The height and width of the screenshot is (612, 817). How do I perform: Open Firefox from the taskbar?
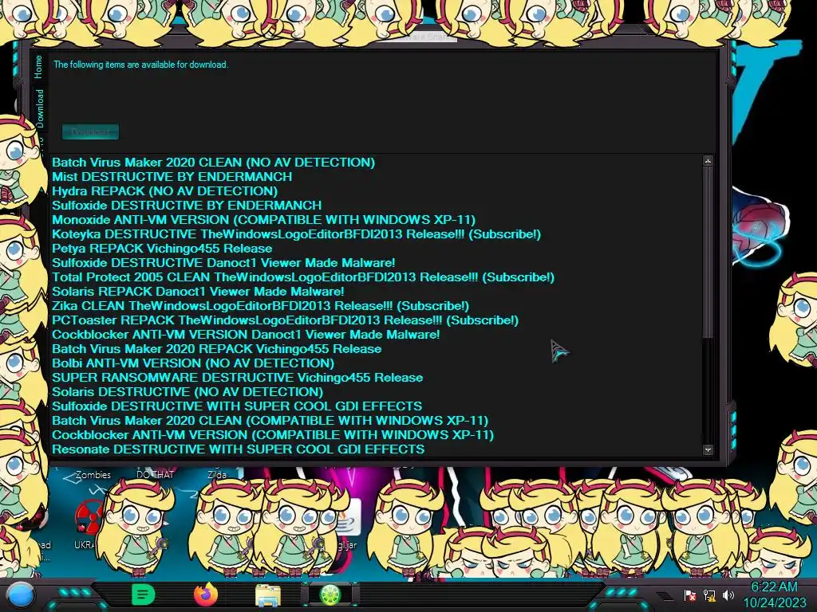click(x=206, y=594)
